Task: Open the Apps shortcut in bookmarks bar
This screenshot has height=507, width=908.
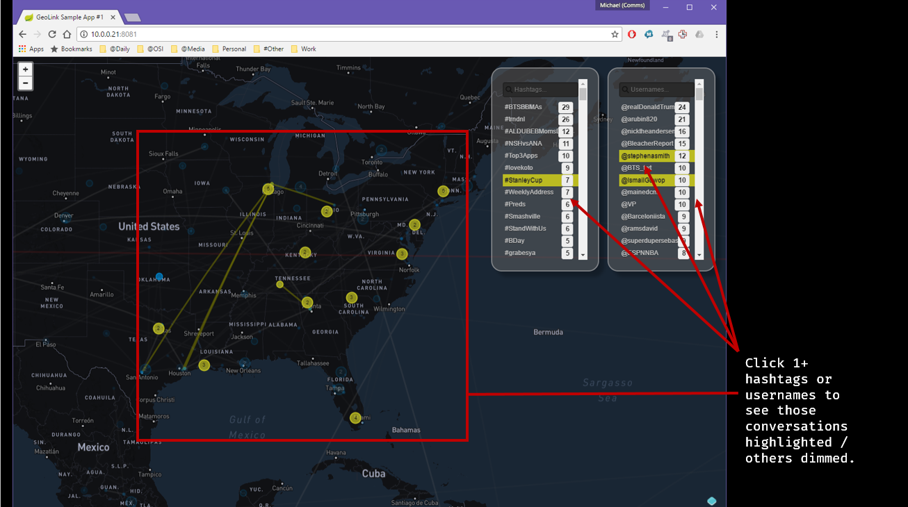Action: (31, 49)
